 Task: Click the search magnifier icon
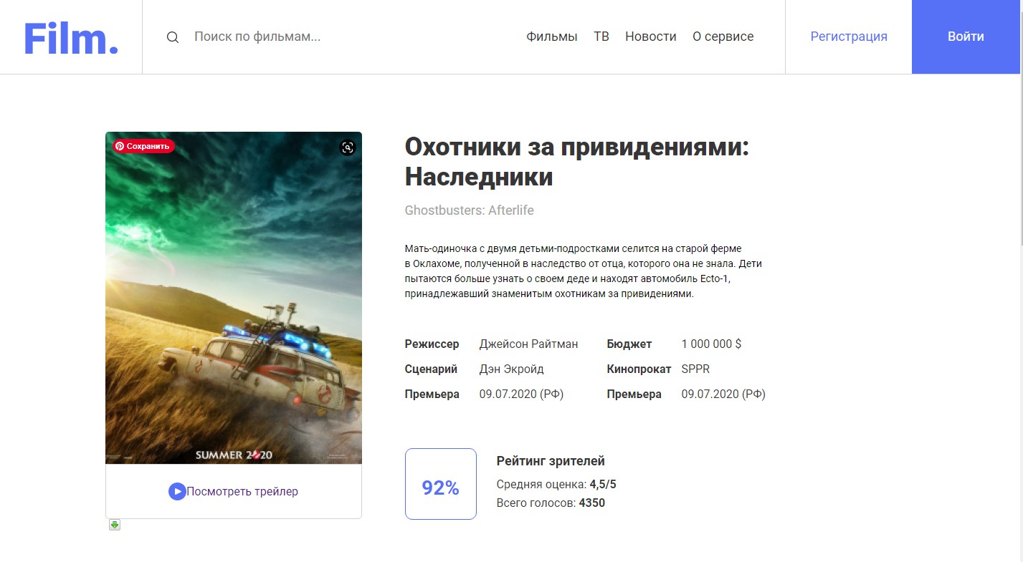tap(173, 37)
